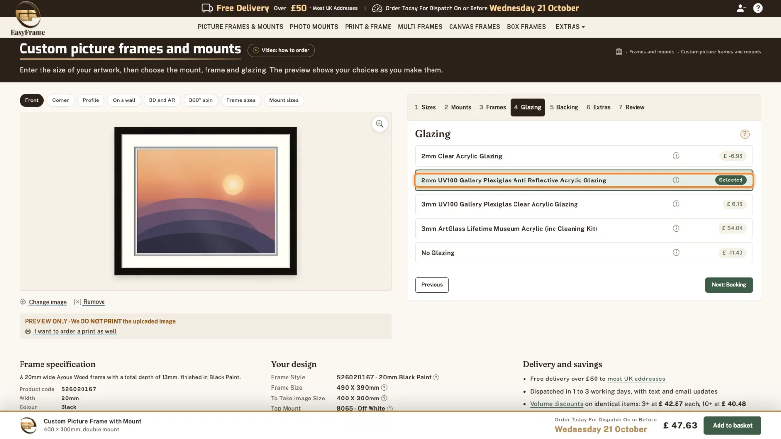781x439 pixels.
Task: Click the EasyFrame logo
Action: click(x=28, y=19)
